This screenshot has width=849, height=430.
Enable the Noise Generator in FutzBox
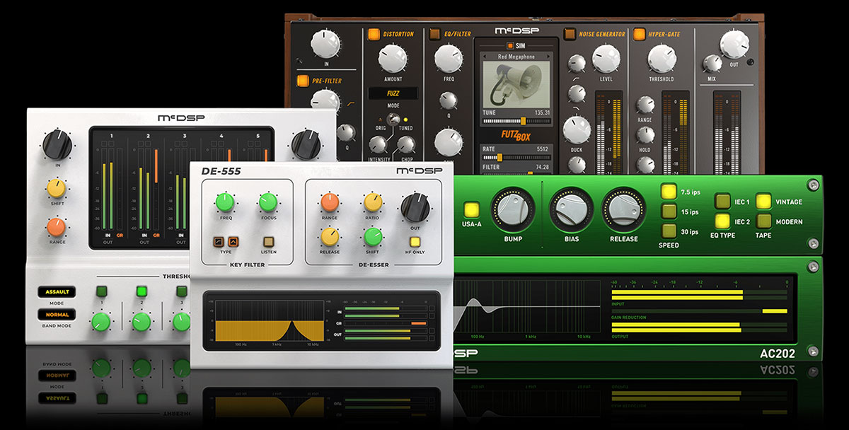pyautogui.click(x=570, y=33)
